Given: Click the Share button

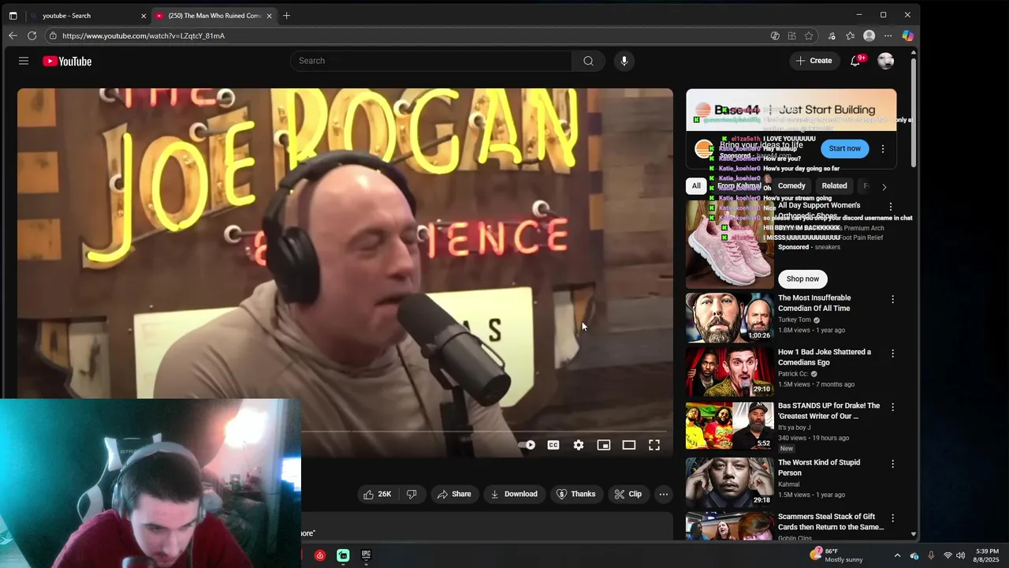Looking at the screenshot, I should pyautogui.click(x=454, y=494).
